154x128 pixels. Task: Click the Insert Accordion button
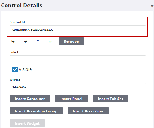88,111
